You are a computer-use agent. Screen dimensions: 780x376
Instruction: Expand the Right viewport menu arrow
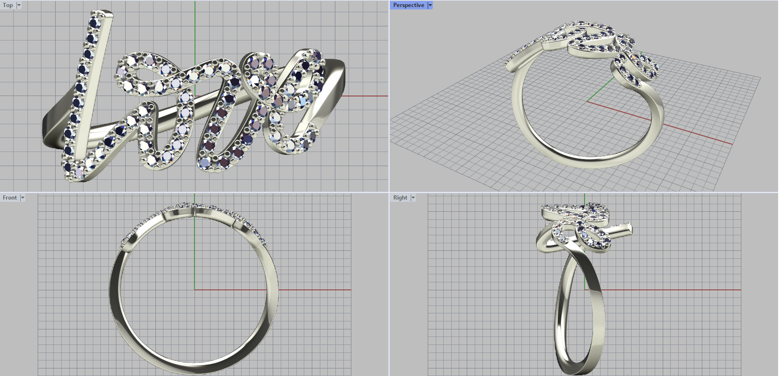(x=413, y=198)
